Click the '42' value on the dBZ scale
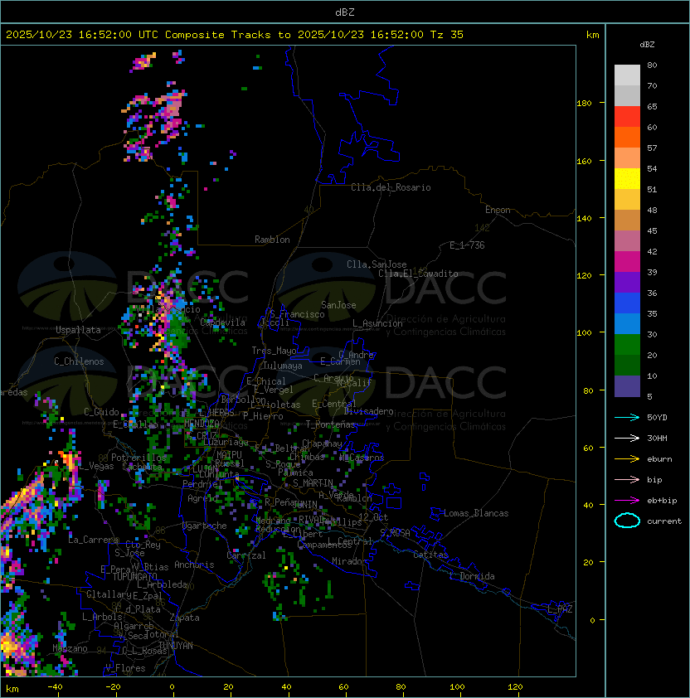Viewport: 690px width, 698px height. tap(652, 251)
